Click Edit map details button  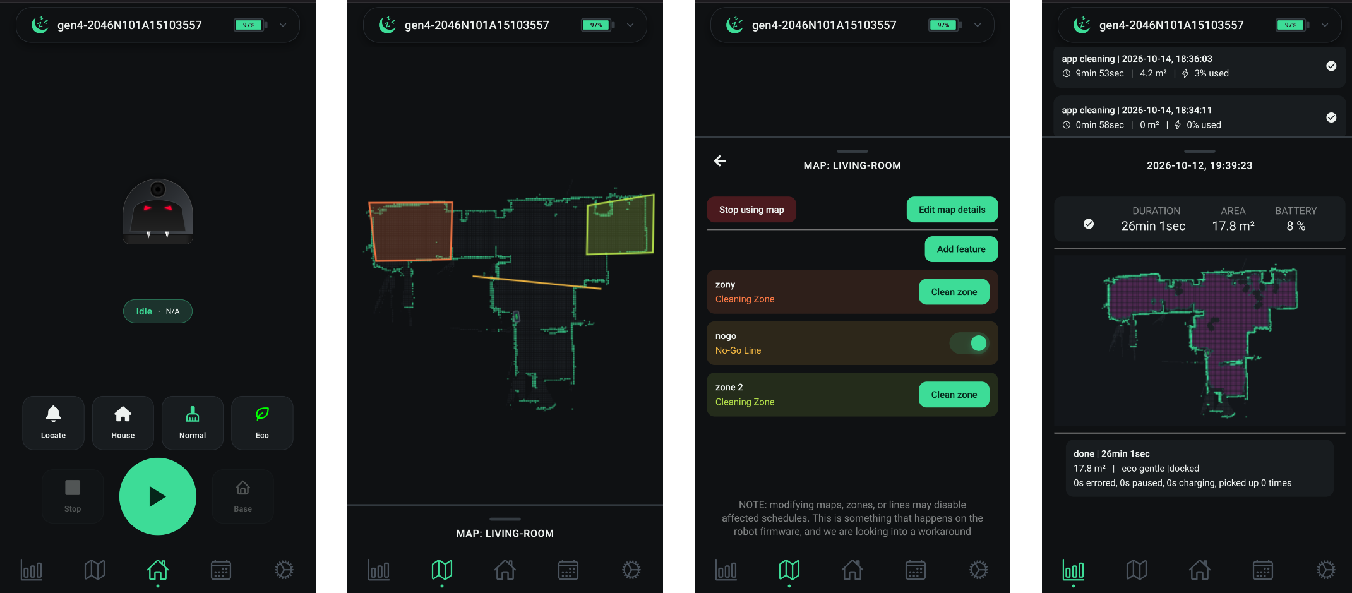tap(952, 210)
